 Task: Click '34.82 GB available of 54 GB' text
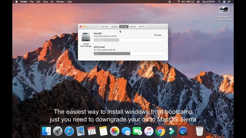pos(105,36)
